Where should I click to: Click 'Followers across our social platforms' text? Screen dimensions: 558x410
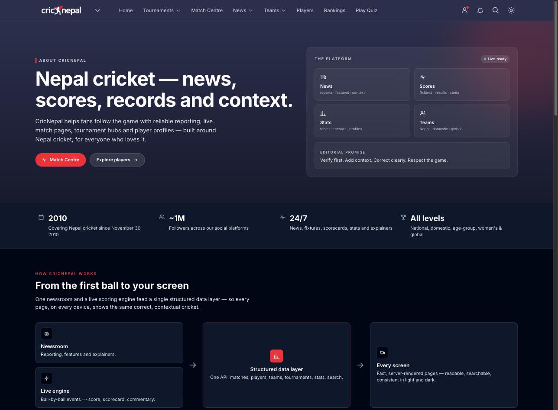point(209,228)
